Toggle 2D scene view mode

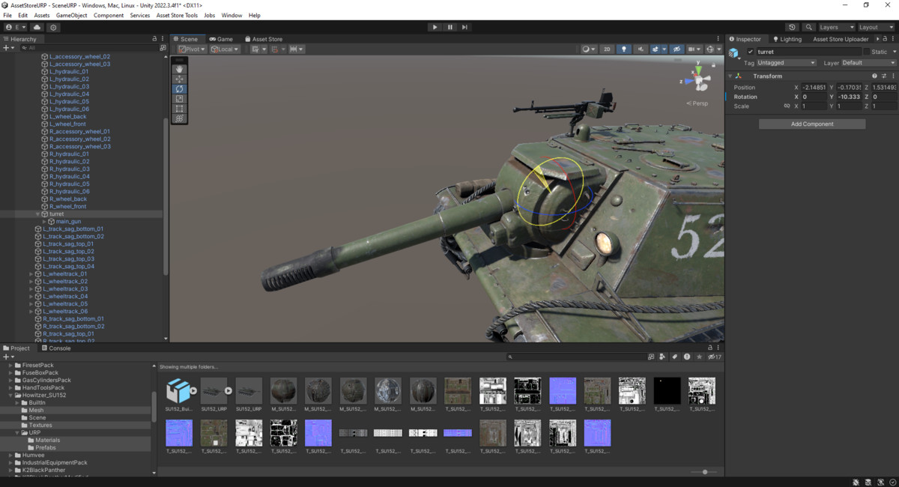[x=608, y=49]
